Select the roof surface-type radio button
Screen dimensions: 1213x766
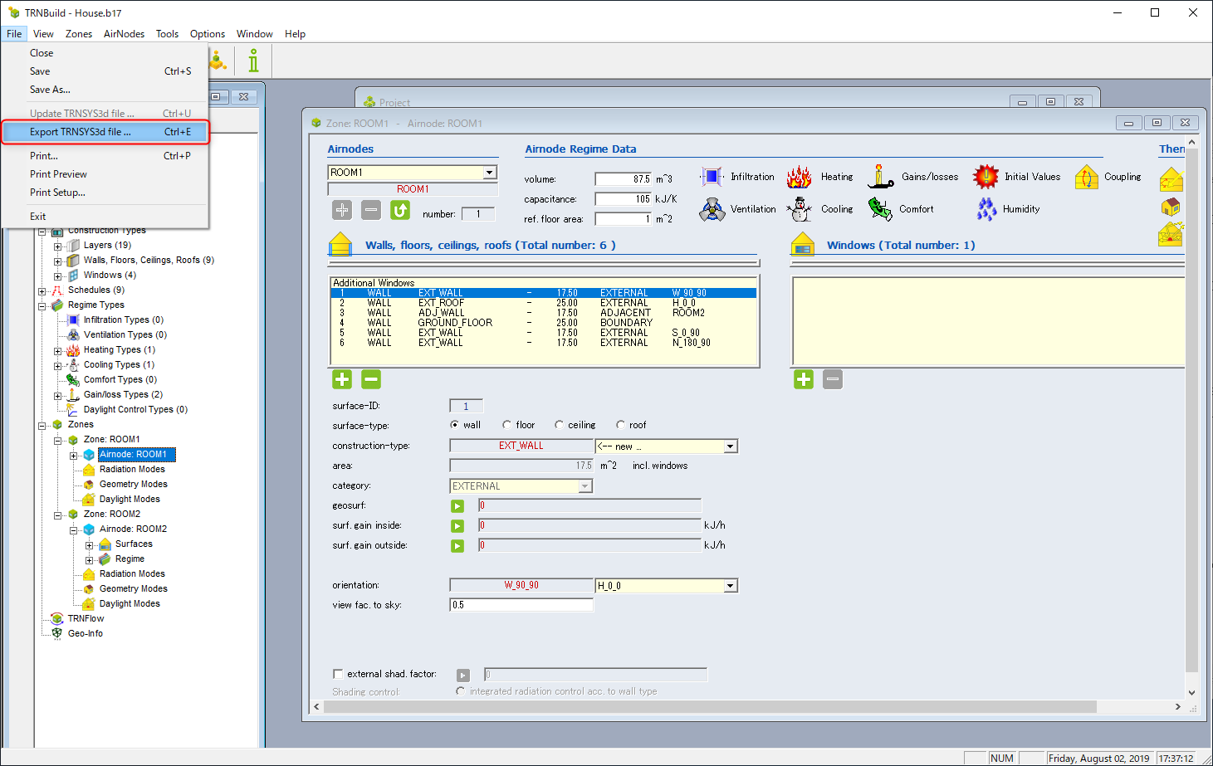tap(620, 425)
